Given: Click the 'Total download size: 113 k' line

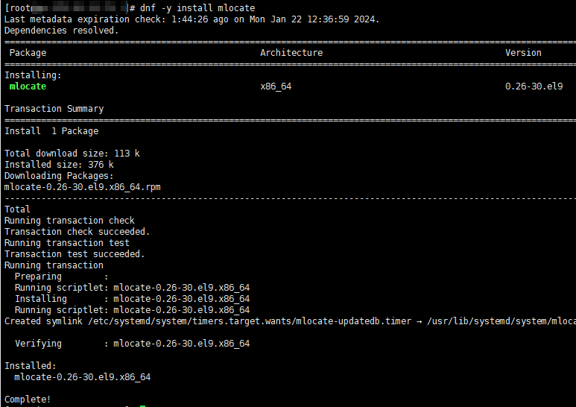Looking at the screenshot, I should coord(72,154).
